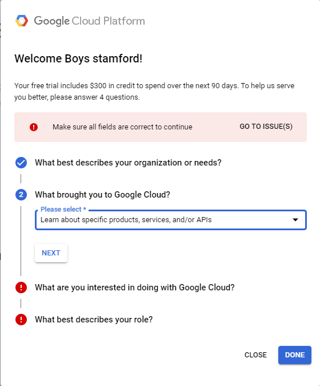Click the blue DONE button

(x=295, y=355)
